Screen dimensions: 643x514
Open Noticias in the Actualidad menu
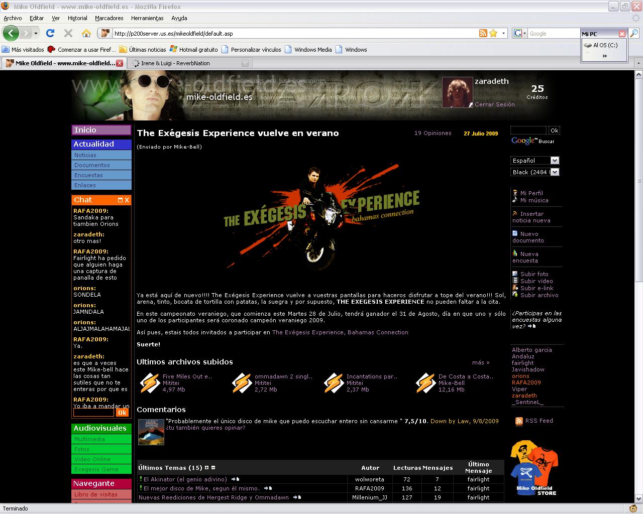(101, 155)
